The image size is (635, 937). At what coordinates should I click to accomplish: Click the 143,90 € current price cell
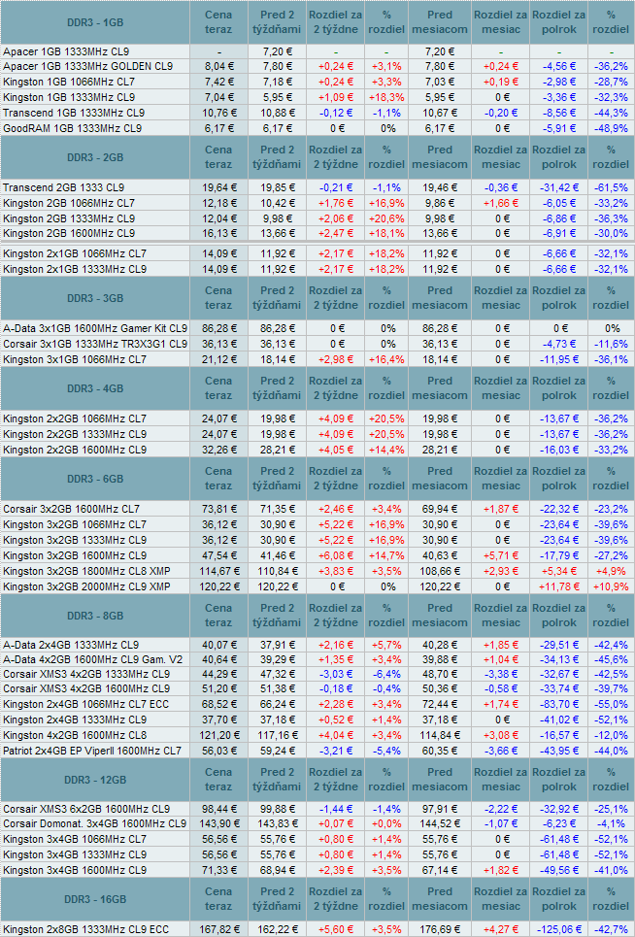[x=219, y=823]
